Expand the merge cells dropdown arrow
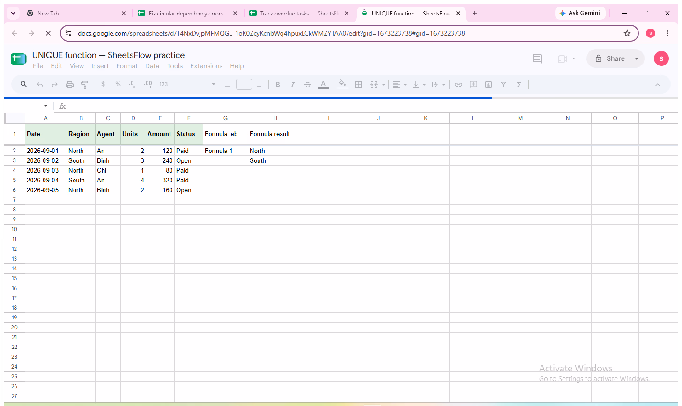This screenshot has width=682, height=406. (x=384, y=85)
